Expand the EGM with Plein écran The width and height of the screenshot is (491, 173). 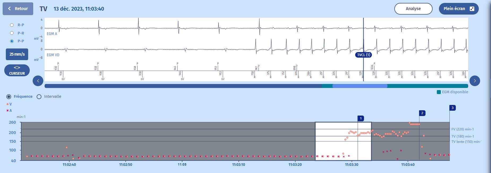(x=459, y=9)
